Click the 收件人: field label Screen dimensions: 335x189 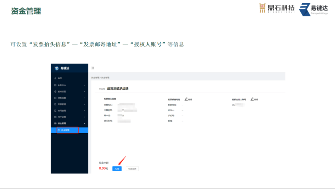[171, 110]
